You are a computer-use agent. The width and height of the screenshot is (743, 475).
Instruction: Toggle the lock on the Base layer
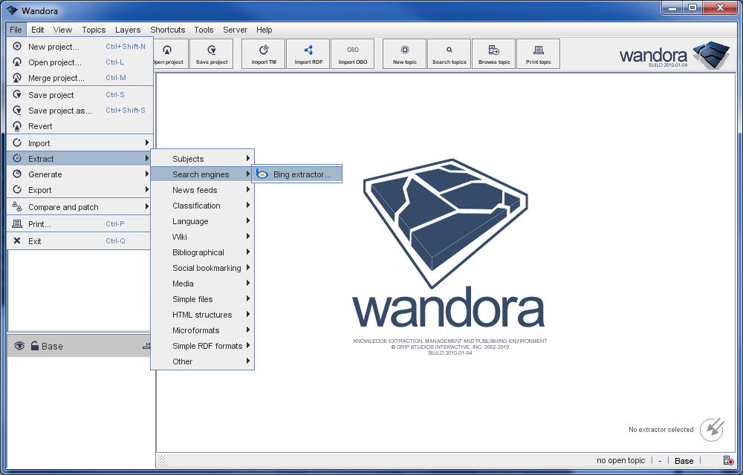34,346
